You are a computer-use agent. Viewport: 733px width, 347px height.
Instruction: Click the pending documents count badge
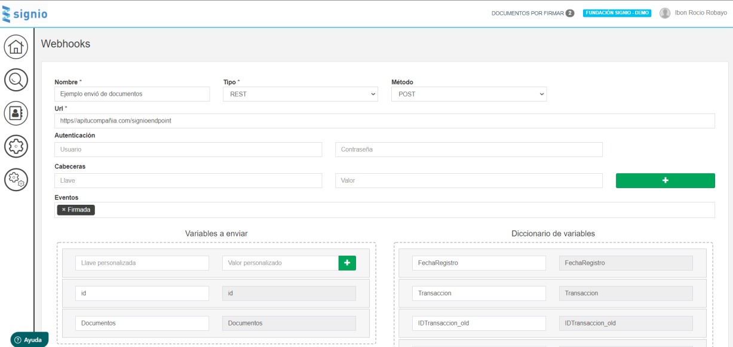tap(570, 13)
